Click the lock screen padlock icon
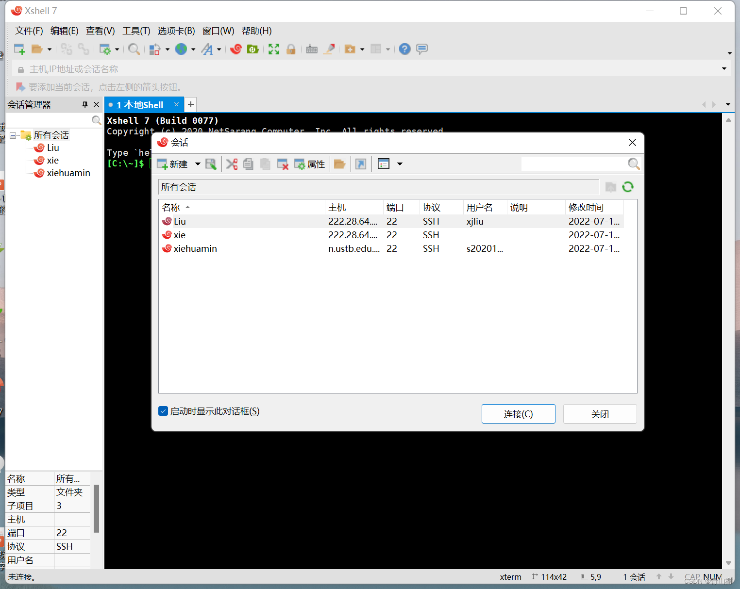Screen dimensions: 740x589 coord(291,49)
